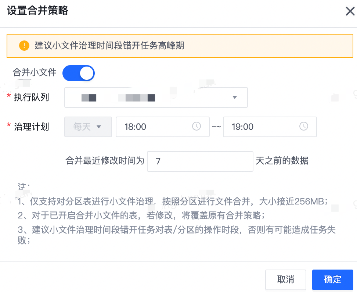This screenshot has width=357, height=292.
Task: Click the 合并小文件 label
Action: (35, 72)
